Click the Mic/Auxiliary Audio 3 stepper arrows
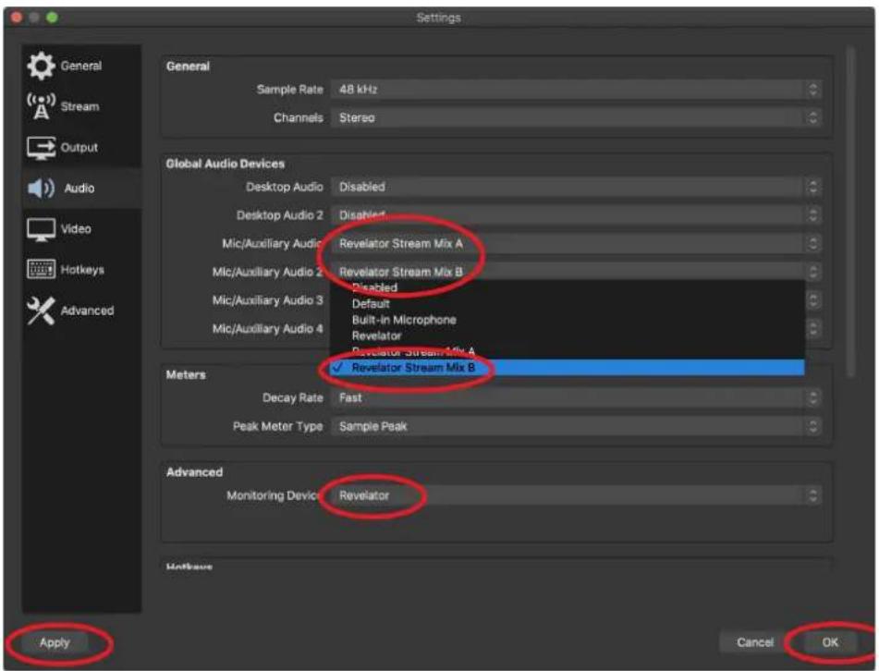Screen dimensions: 879x671 (812, 300)
